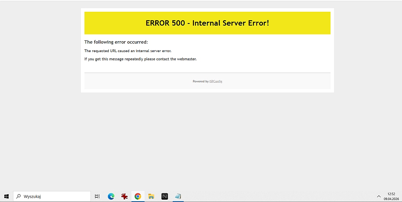Screen dimensions: 402x202
Task: Click Show Desktop sliver at taskbar's right edge
Action: pos(401,196)
